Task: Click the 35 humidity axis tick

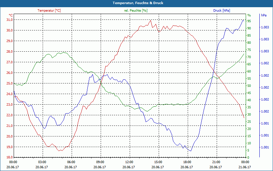Action: [x=249, y=107]
